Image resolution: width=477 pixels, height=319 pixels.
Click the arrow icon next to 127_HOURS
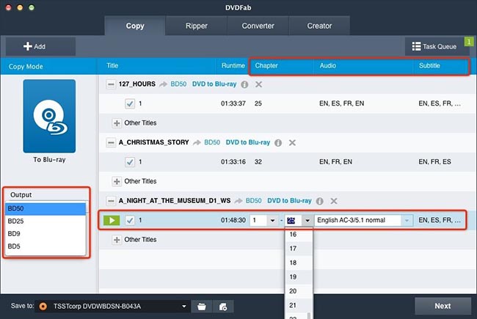(164, 84)
